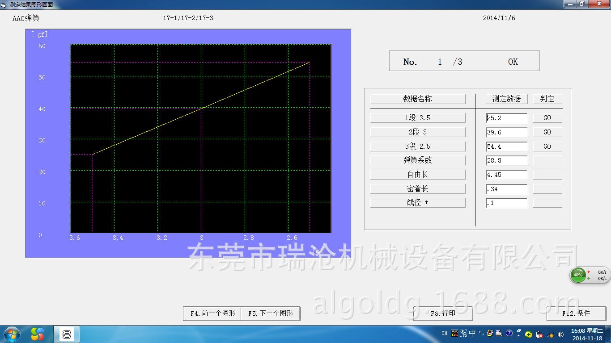This screenshot has height=343, width=611.
Task: Select the spring tester taskbar app
Action: click(x=67, y=334)
